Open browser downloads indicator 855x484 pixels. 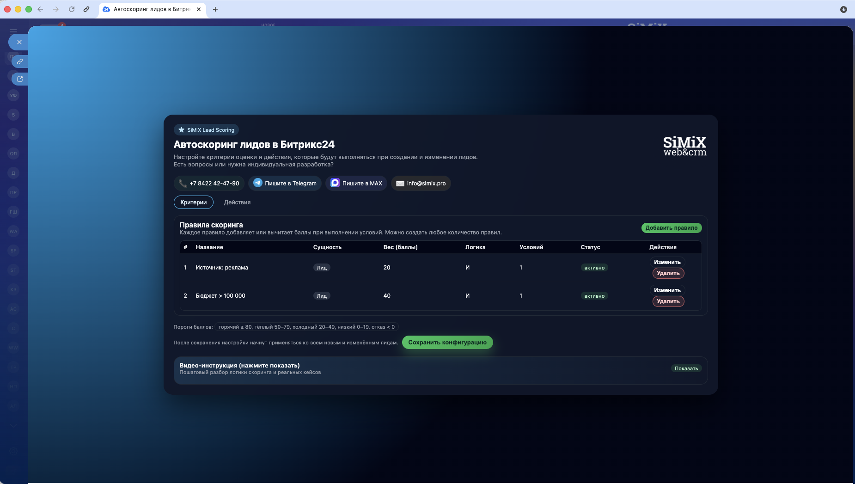click(843, 9)
